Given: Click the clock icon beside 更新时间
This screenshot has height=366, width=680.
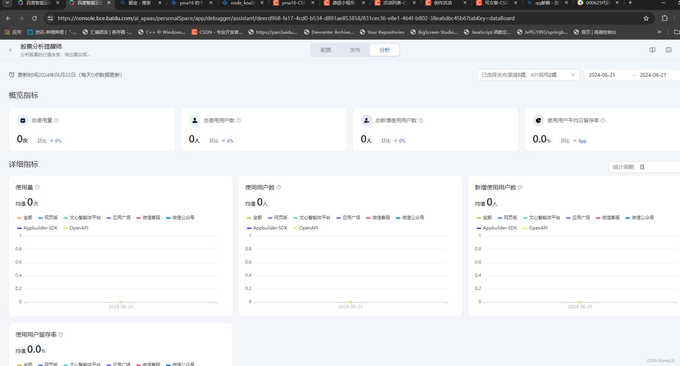Looking at the screenshot, I should coord(11,75).
